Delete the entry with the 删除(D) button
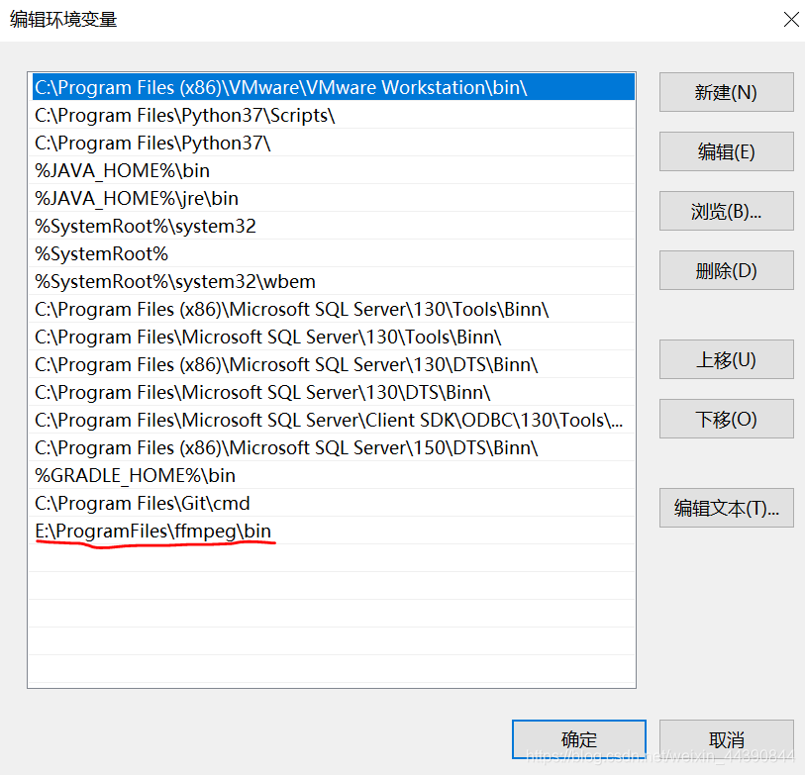The image size is (805, 775). click(x=726, y=270)
